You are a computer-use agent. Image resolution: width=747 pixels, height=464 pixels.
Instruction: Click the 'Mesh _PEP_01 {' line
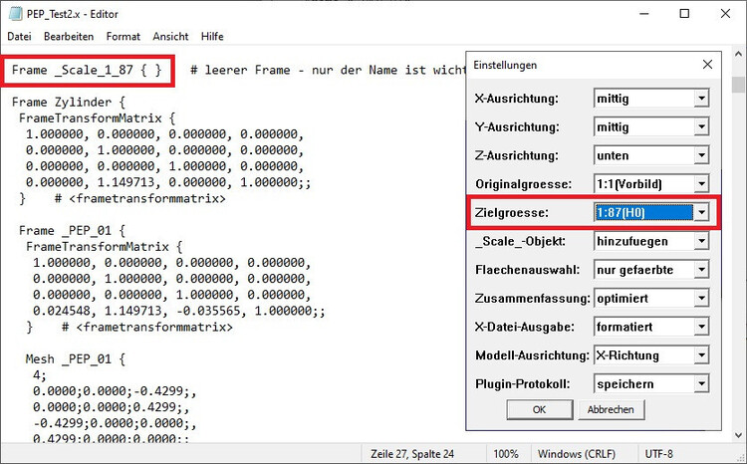pyautogui.click(x=76, y=358)
